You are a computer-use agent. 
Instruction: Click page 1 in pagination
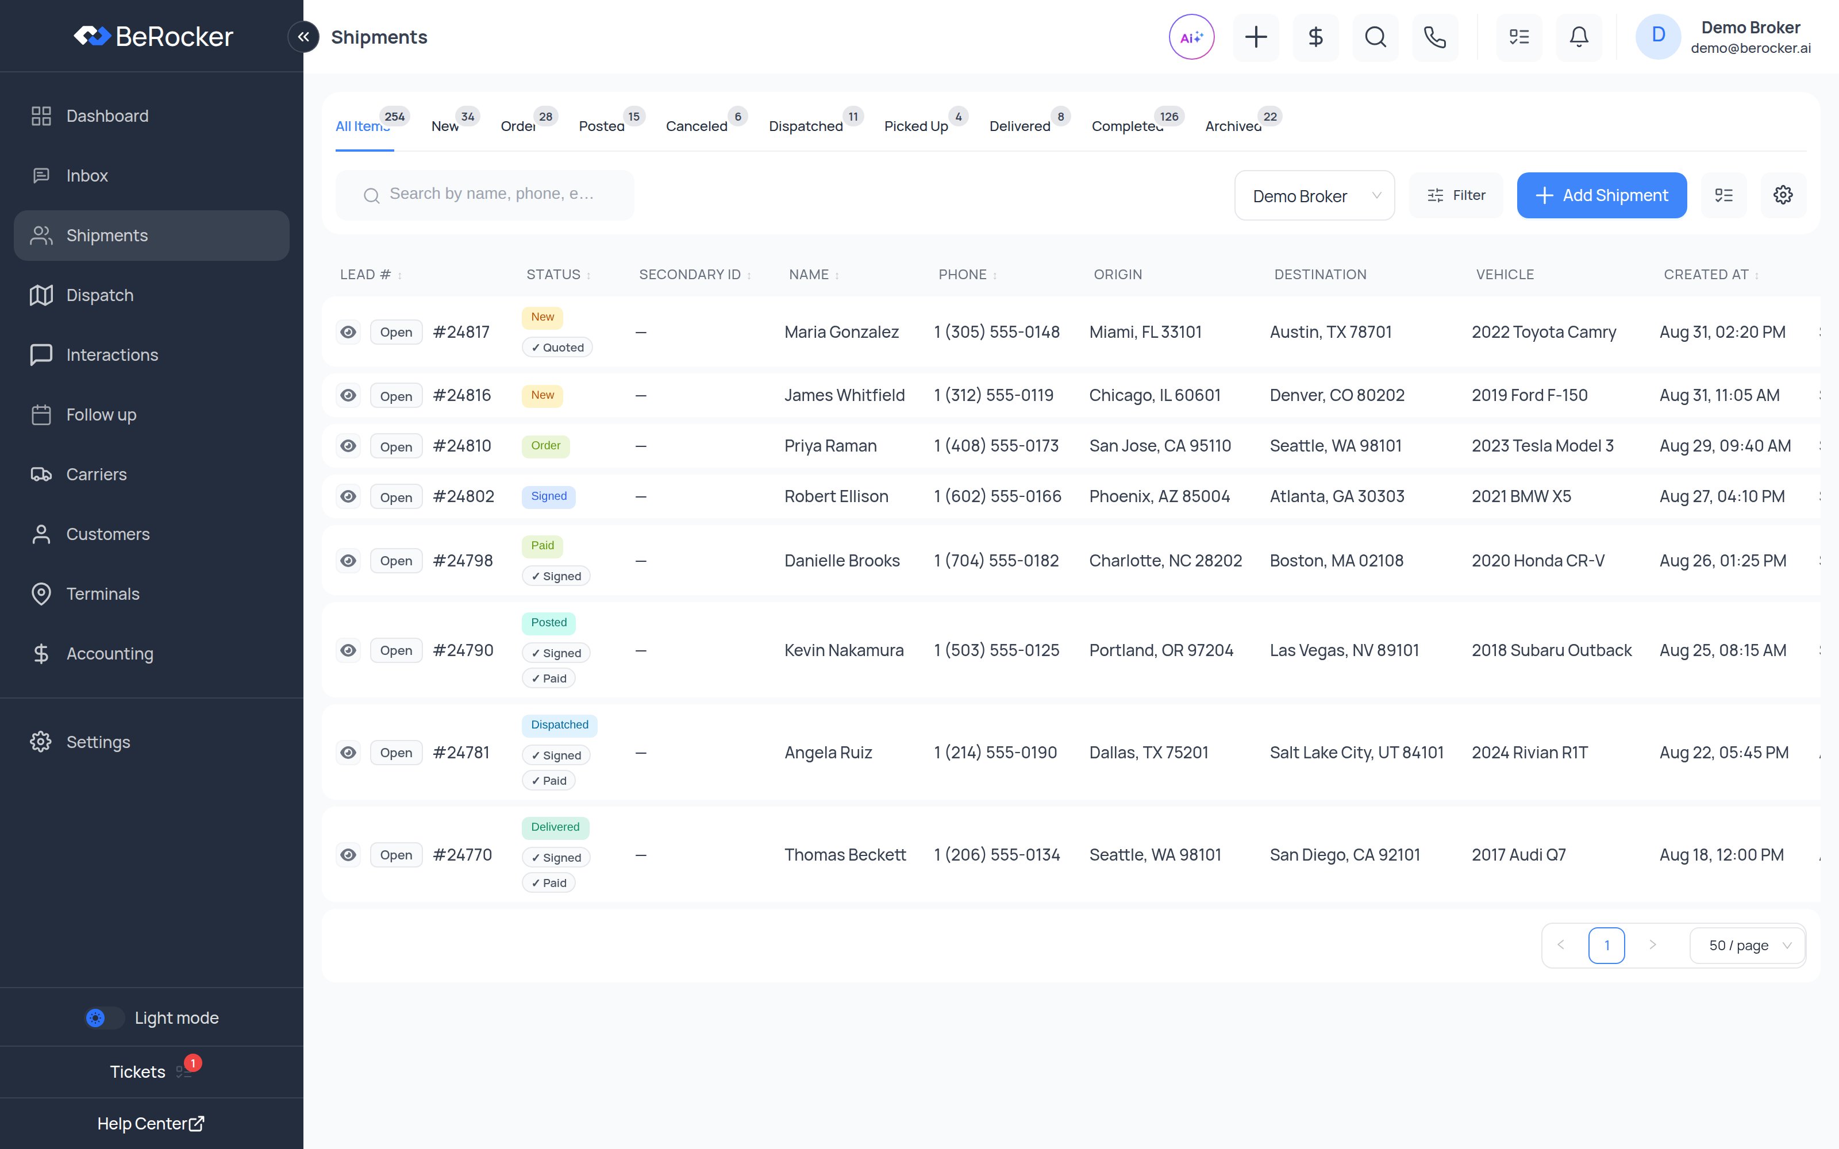click(1606, 946)
